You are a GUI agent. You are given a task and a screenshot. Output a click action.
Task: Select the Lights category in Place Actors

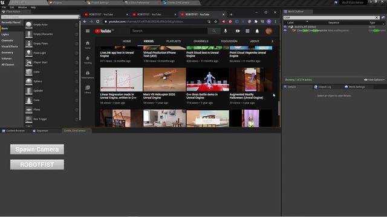coord(5,34)
